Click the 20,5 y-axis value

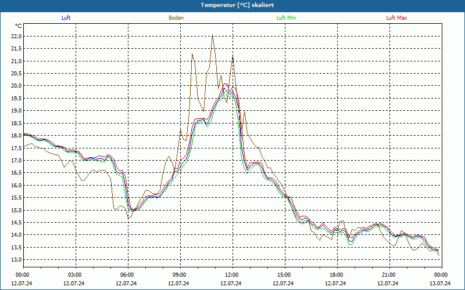(x=17, y=74)
